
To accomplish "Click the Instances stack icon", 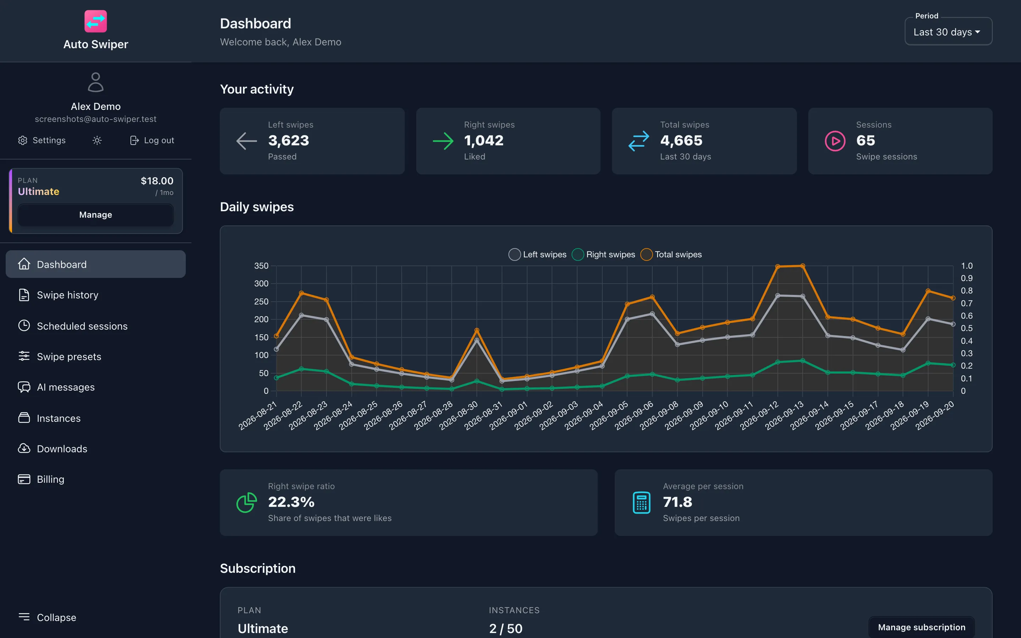I will pyautogui.click(x=24, y=418).
